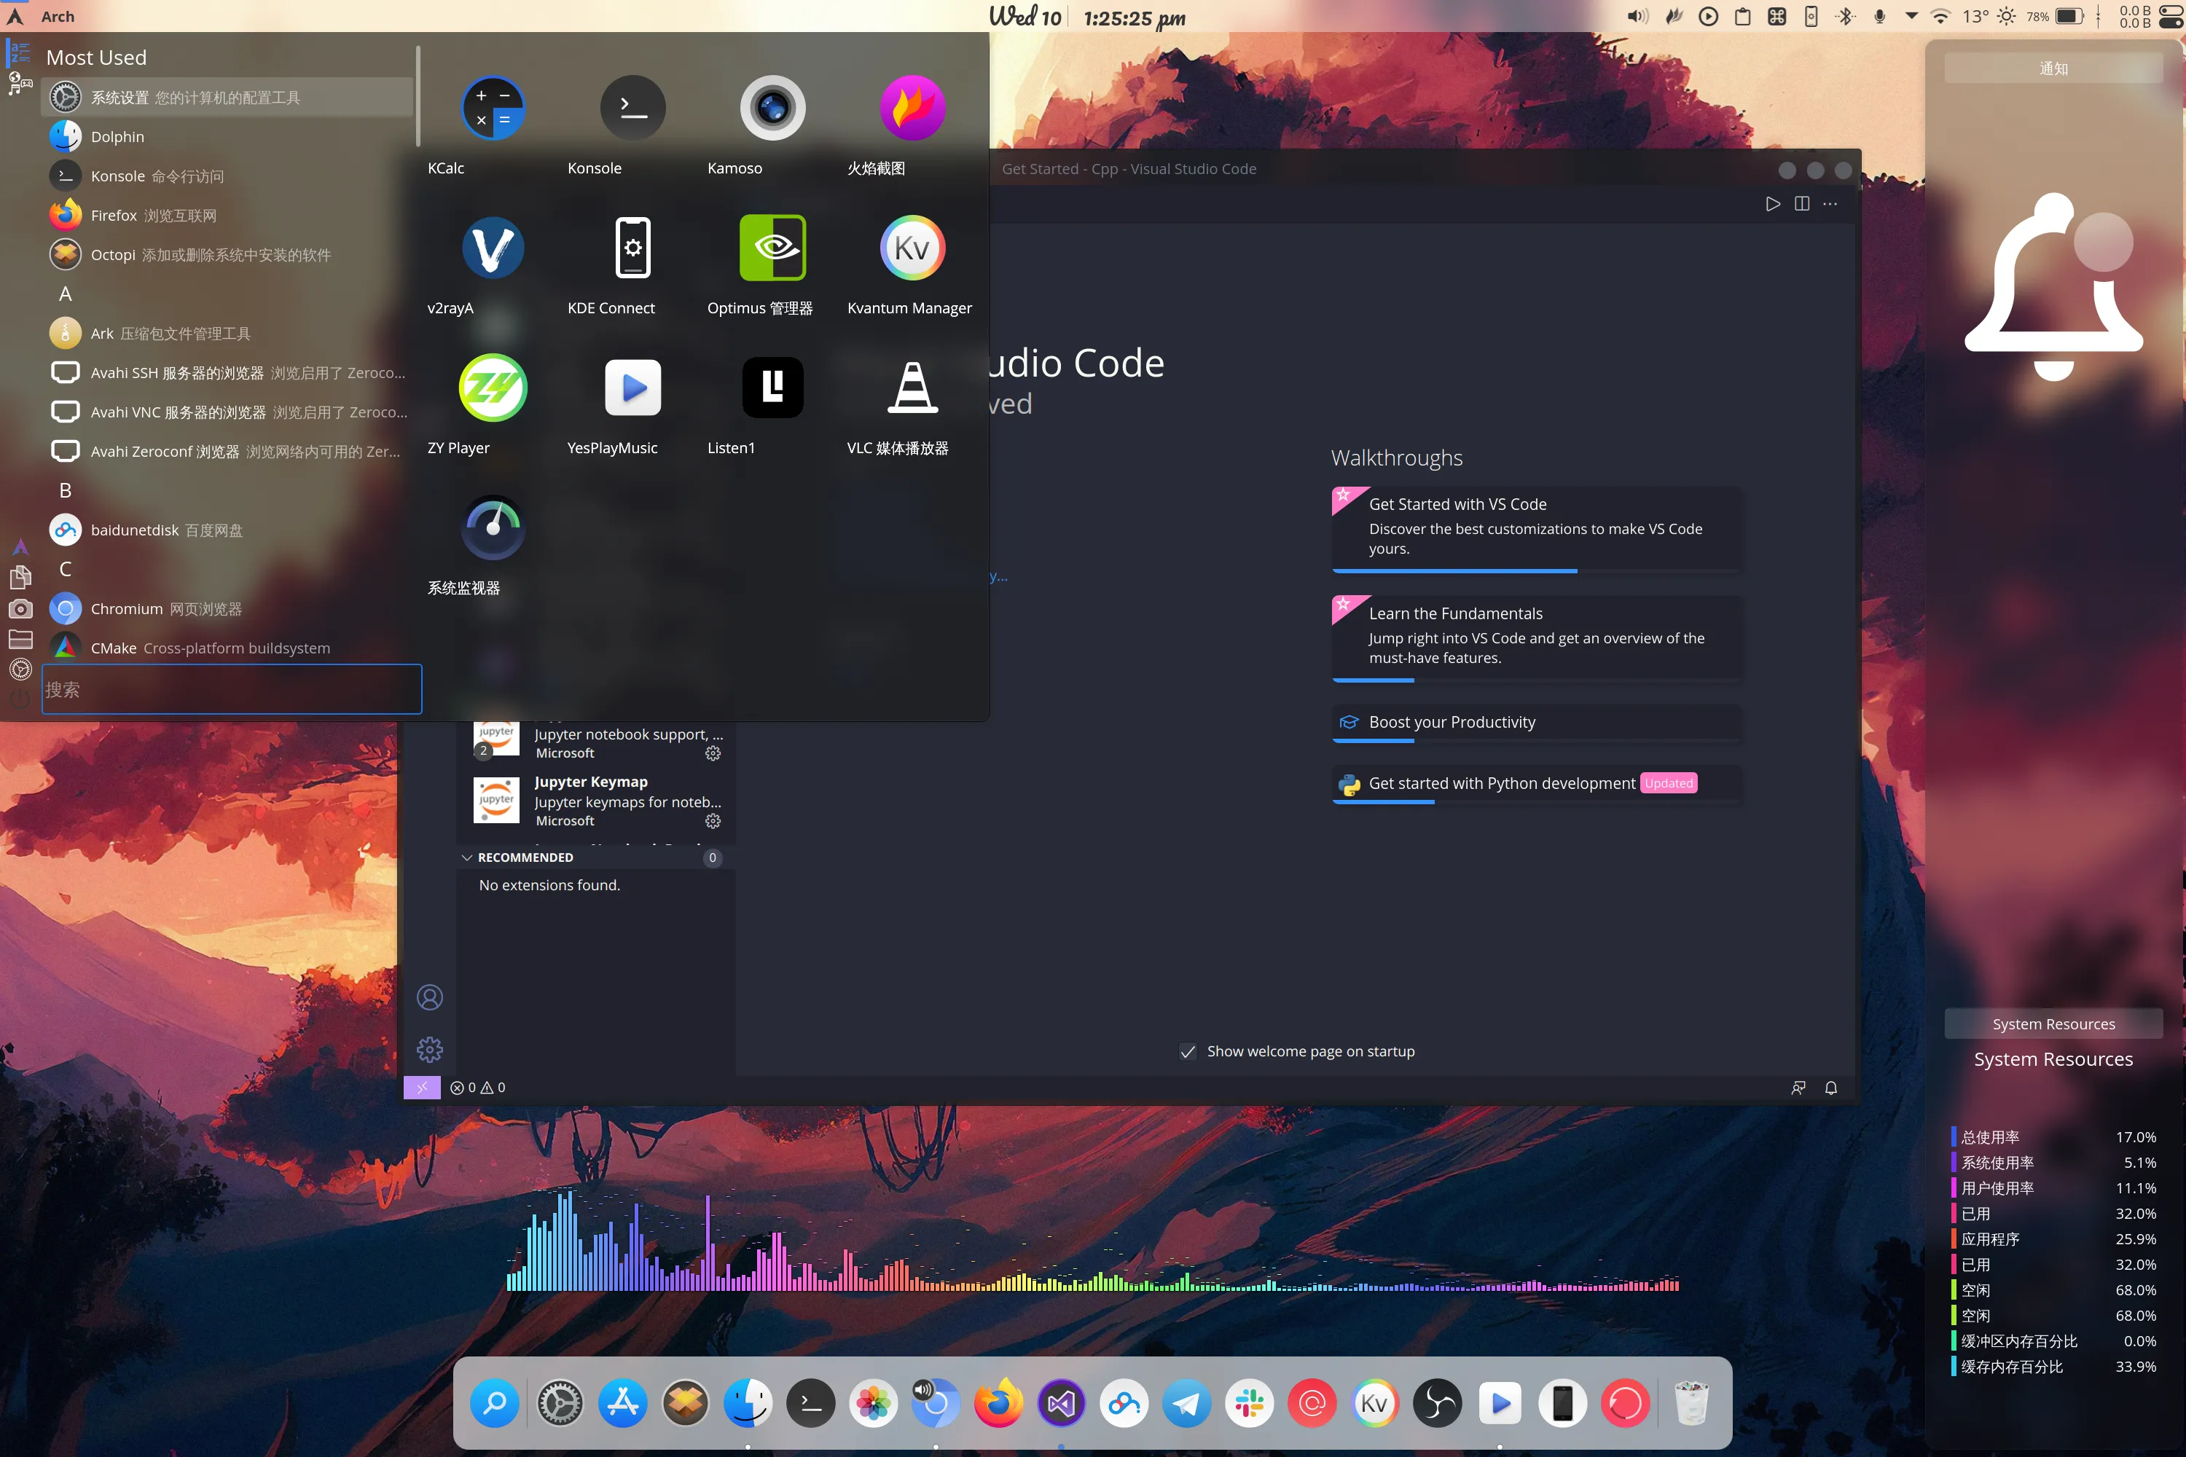Click the power icon in launcher sidebar
2186x1457 pixels.
point(20,699)
